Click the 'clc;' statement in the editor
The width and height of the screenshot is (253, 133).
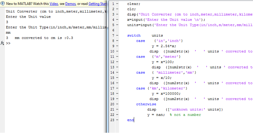click(131, 9)
